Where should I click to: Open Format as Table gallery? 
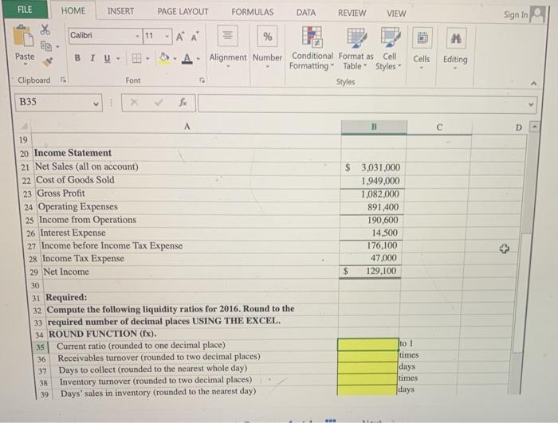[356, 49]
